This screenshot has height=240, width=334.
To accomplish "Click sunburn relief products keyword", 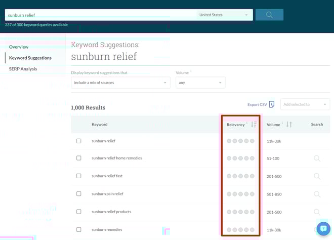I will (x=111, y=212).
